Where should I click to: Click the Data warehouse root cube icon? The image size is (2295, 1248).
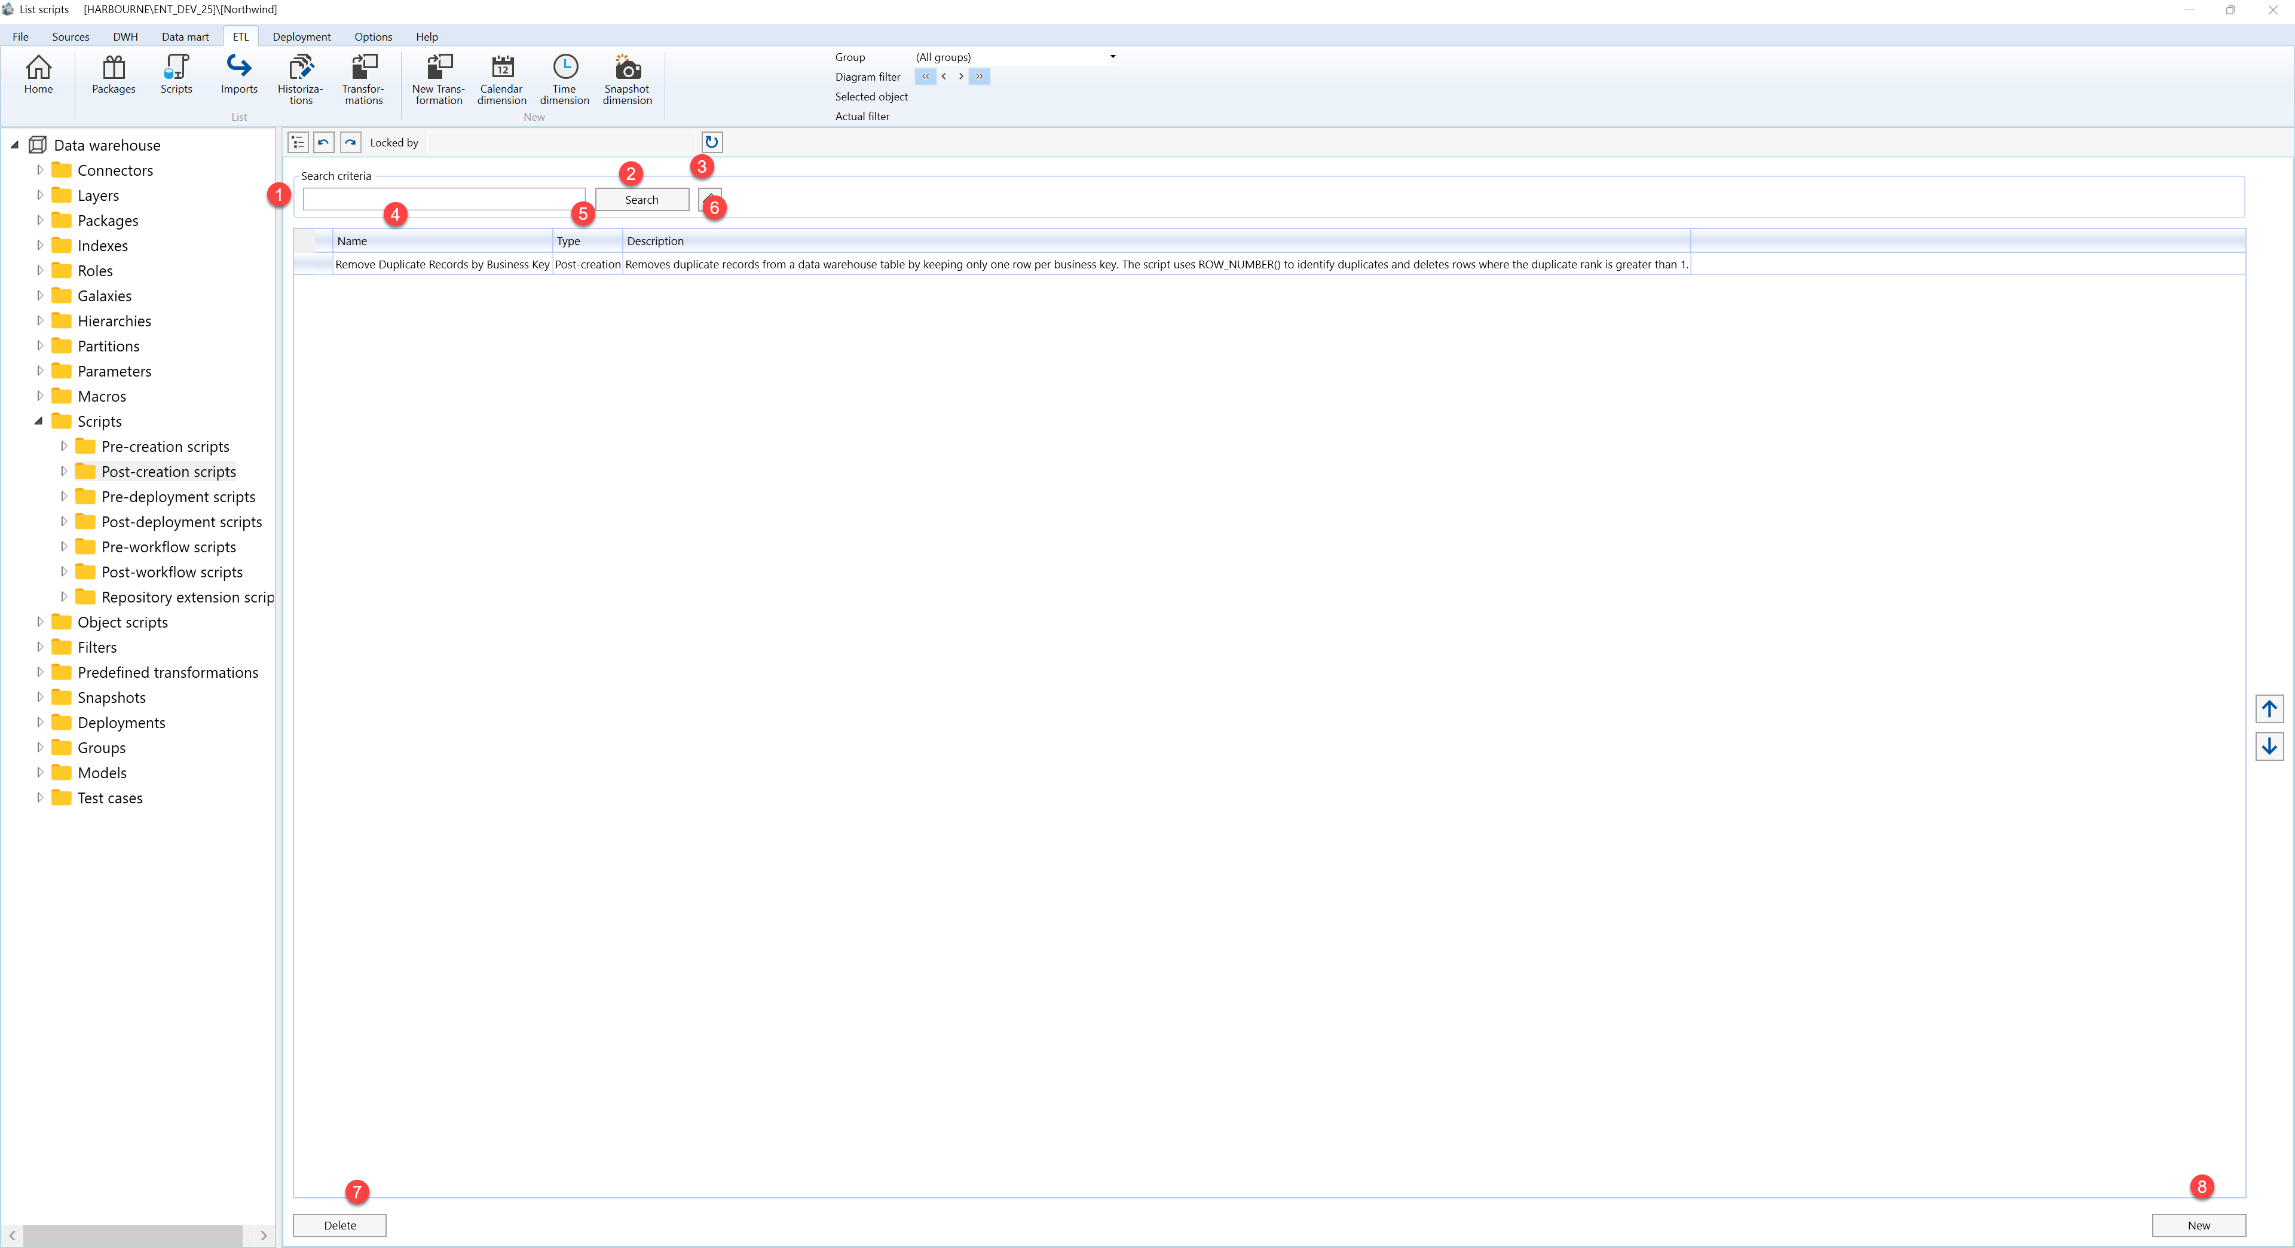[38, 144]
